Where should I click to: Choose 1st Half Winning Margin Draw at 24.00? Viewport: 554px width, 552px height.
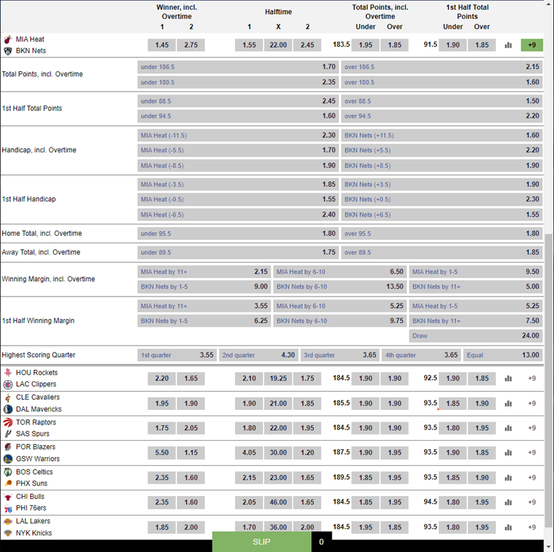476,336
